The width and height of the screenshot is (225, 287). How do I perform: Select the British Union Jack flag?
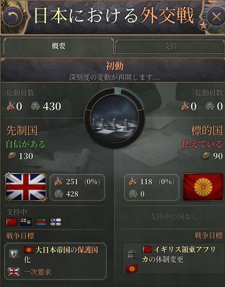[26, 187]
